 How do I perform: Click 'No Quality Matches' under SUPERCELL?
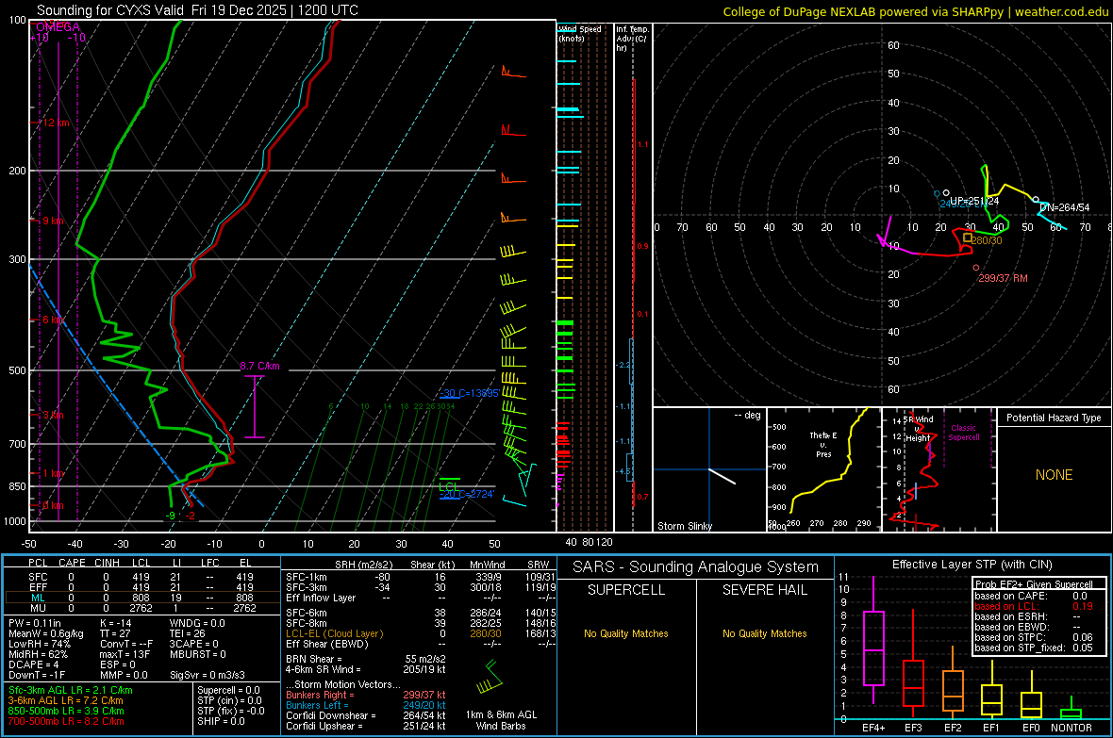click(626, 633)
